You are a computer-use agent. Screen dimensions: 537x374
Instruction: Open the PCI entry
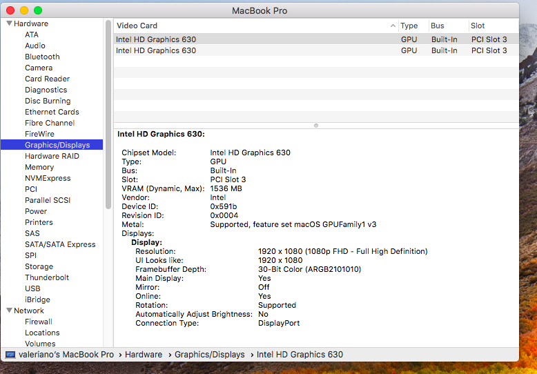pyautogui.click(x=31, y=189)
